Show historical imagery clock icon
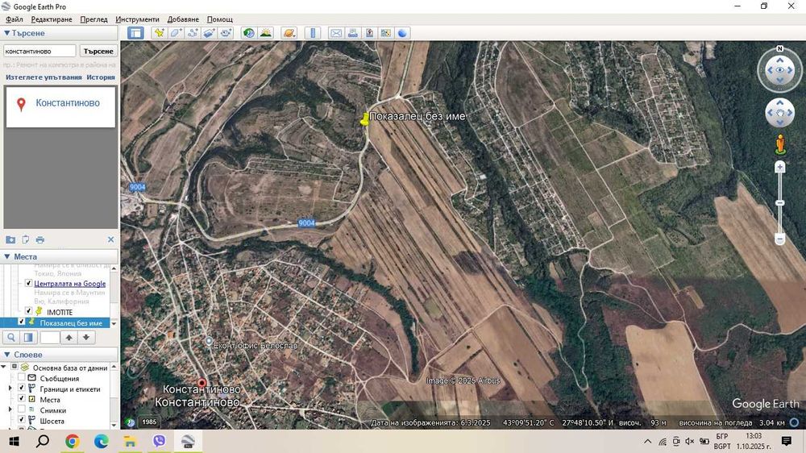 [249, 33]
